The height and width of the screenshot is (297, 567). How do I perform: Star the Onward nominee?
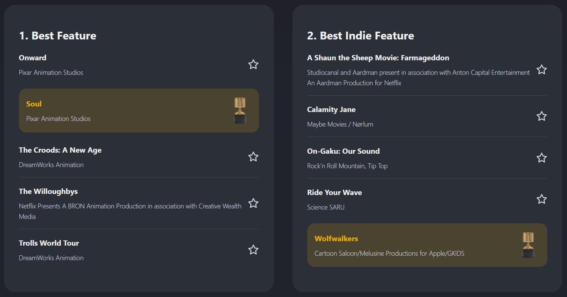tap(253, 64)
